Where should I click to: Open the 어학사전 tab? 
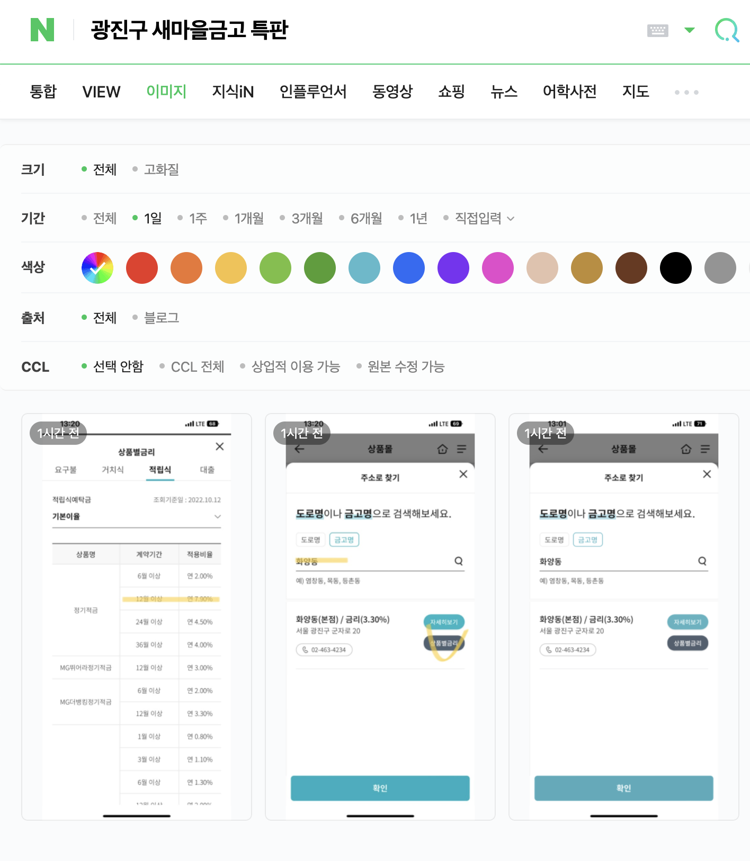tap(569, 92)
